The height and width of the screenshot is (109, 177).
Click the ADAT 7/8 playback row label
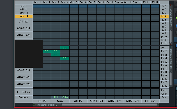[x=24, y=84]
